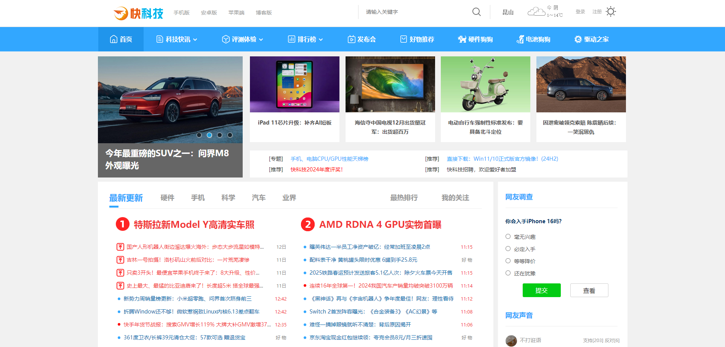Choose the 等等降价 poll option

click(x=508, y=261)
